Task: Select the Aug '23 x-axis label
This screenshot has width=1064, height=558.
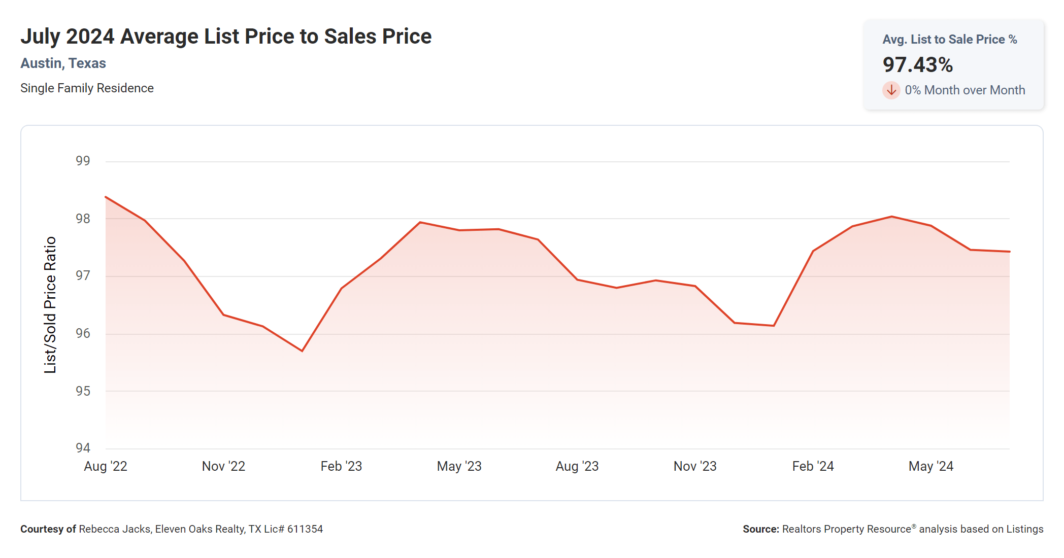Action: (577, 466)
